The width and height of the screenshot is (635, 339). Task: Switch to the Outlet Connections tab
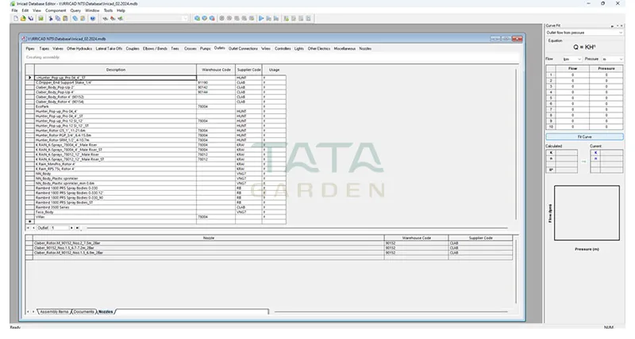click(x=243, y=48)
